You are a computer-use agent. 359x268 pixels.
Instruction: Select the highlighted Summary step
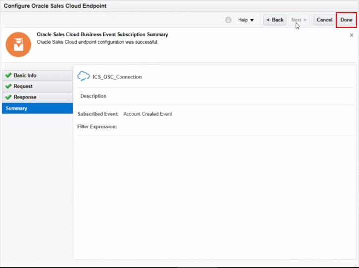tap(17, 109)
